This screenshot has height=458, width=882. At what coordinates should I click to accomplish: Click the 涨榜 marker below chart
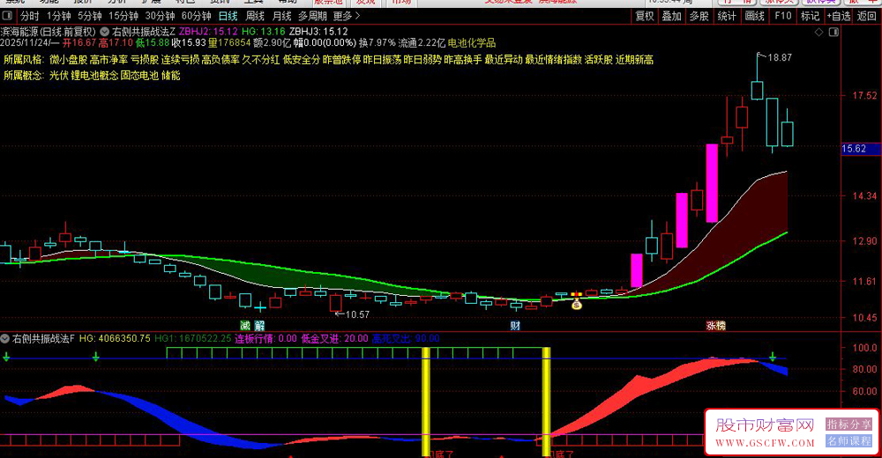[715, 325]
